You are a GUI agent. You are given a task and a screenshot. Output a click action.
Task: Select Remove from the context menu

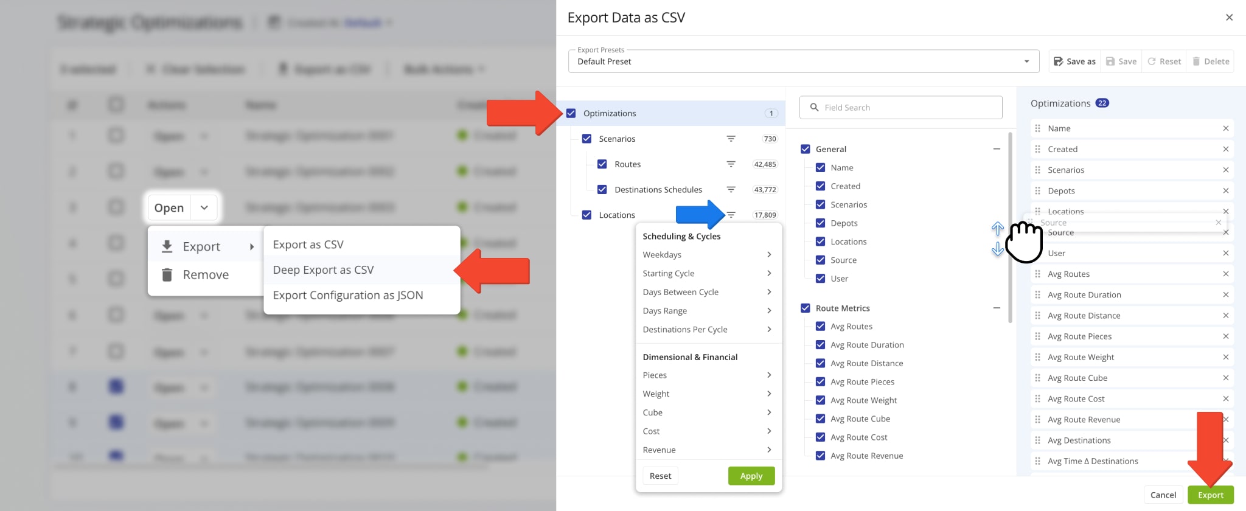(x=206, y=274)
